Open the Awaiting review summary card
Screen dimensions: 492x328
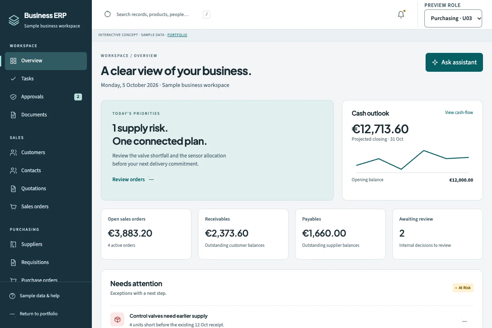(x=437, y=234)
